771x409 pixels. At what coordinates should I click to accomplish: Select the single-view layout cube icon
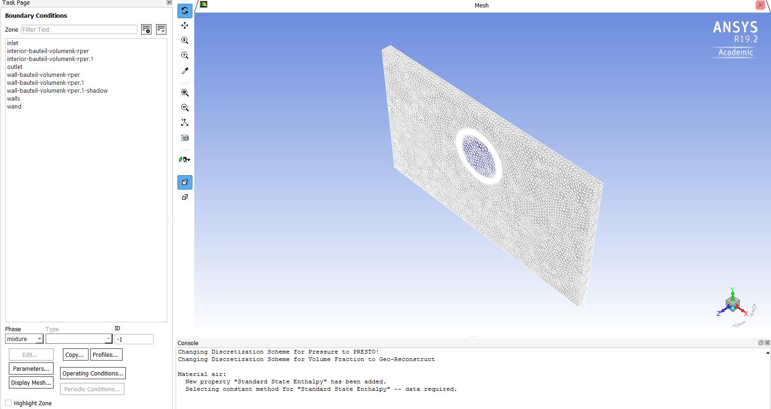click(x=185, y=182)
